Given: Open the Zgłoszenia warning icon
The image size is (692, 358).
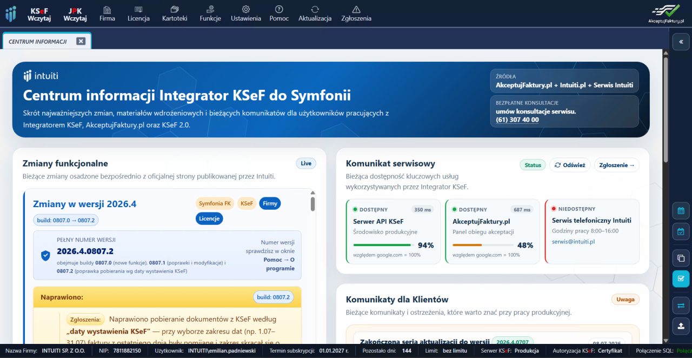Looking at the screenshot, I should click(x=356, y=14).
